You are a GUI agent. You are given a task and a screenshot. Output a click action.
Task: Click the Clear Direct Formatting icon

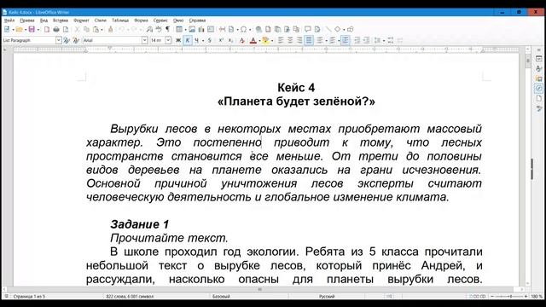242,41
